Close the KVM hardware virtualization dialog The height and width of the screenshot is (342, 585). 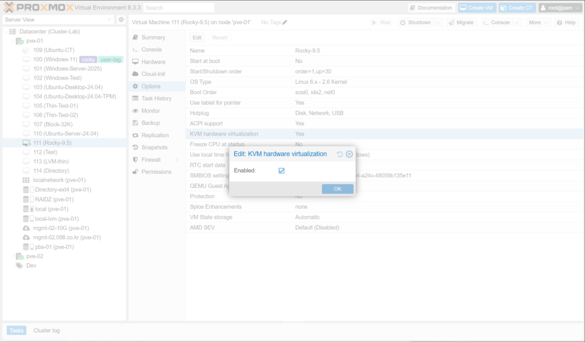[x=349, y=154]
